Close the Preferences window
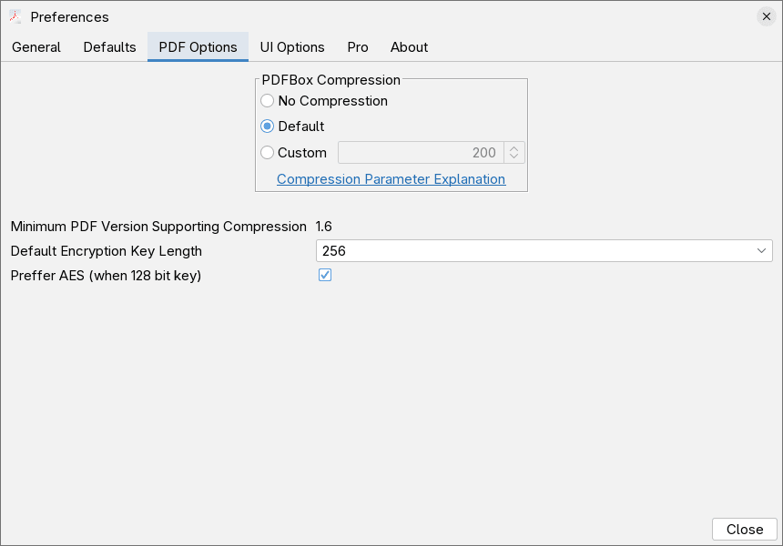This screenshot has width=783, height=546. pos(766,15)
